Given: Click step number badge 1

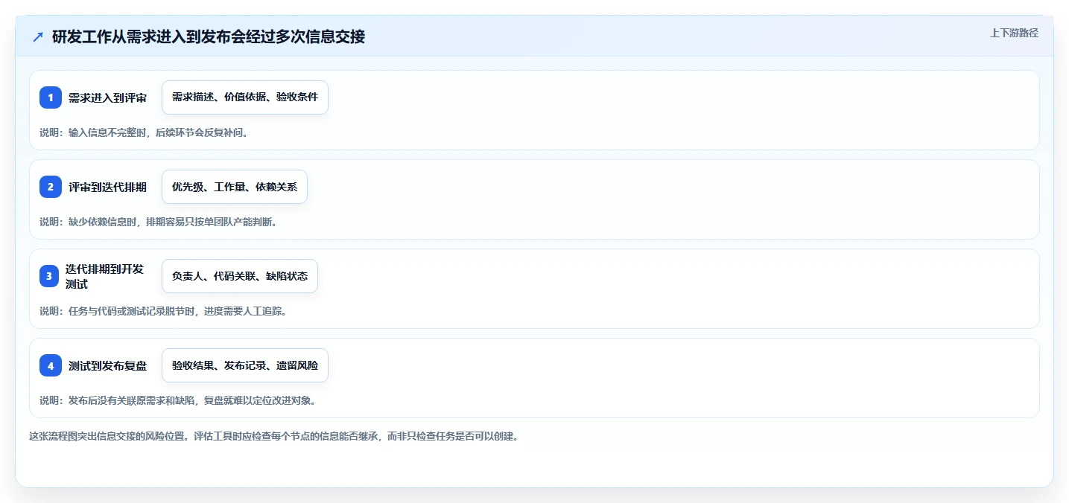Looking at the screenshot, I should 51,97.
